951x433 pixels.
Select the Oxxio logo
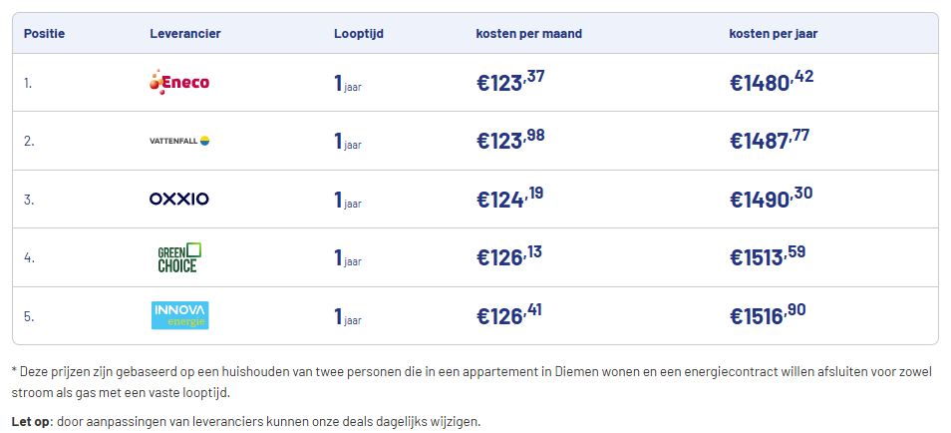pos(179,199)
